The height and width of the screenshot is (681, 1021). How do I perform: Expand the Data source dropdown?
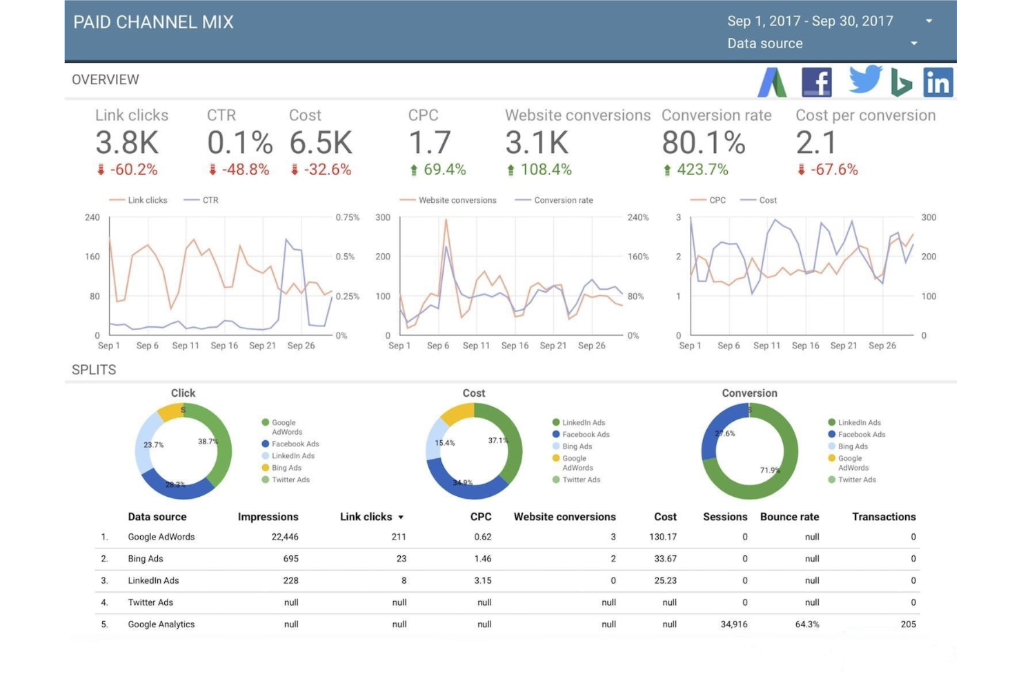[x=914, y=43]
